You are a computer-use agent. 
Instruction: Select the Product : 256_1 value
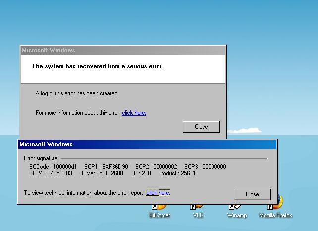coord(177,173)
